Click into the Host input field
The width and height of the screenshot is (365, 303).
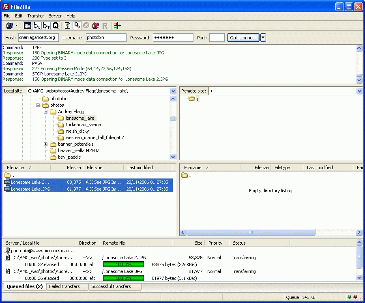click(x=38, y=38)
